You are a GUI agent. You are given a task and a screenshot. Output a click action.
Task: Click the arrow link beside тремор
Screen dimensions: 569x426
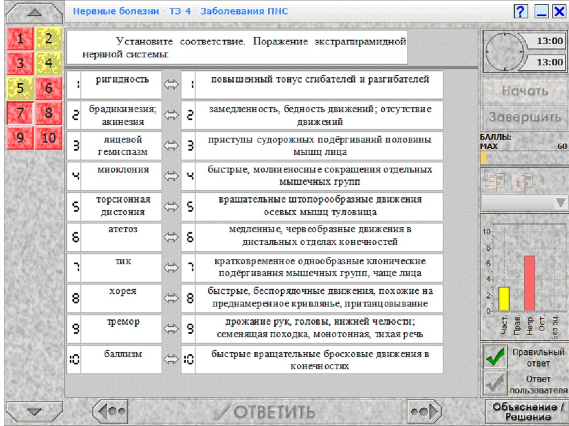coord(171,329)
